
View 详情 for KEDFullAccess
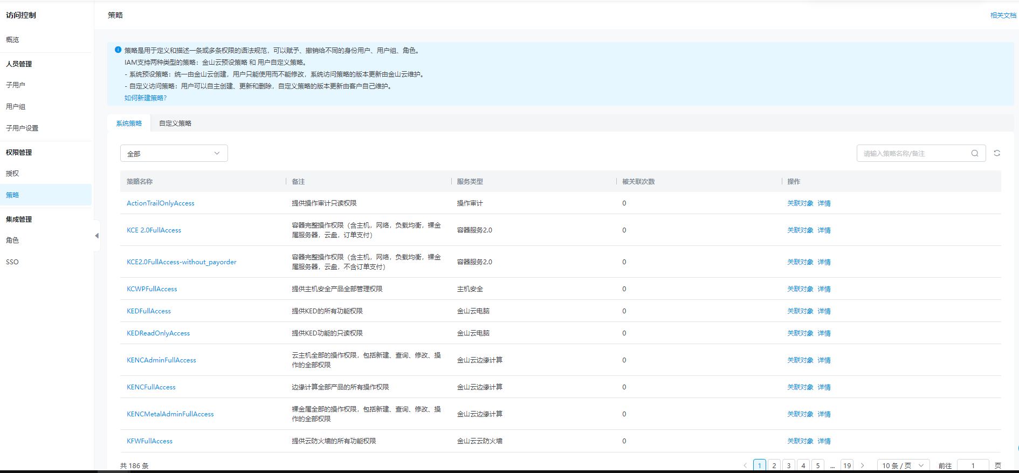(x=824, y=311)
